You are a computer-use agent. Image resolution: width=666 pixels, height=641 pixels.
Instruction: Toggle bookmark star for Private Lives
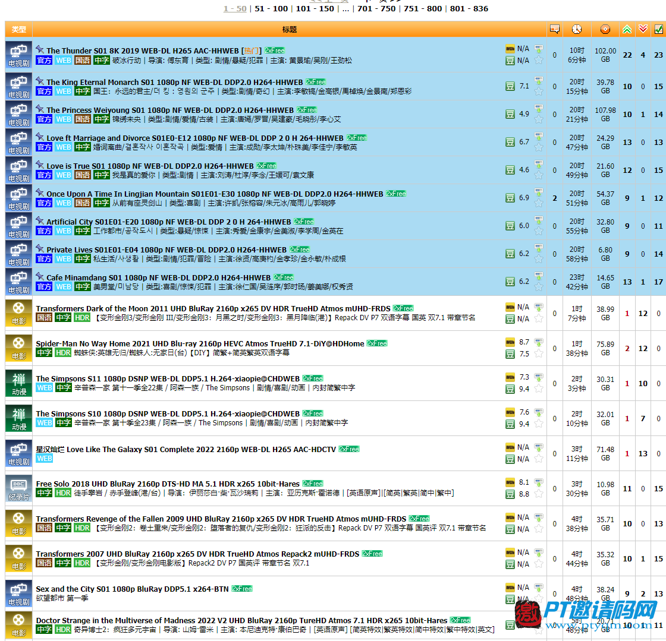click(539, 259)
